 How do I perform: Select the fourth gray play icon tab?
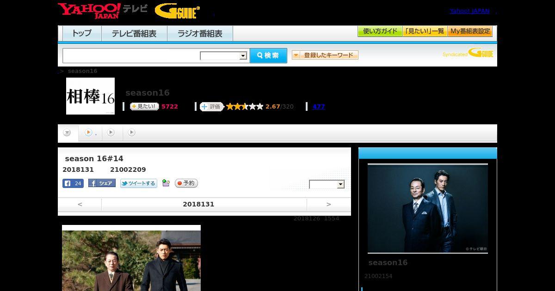[132, 133]
